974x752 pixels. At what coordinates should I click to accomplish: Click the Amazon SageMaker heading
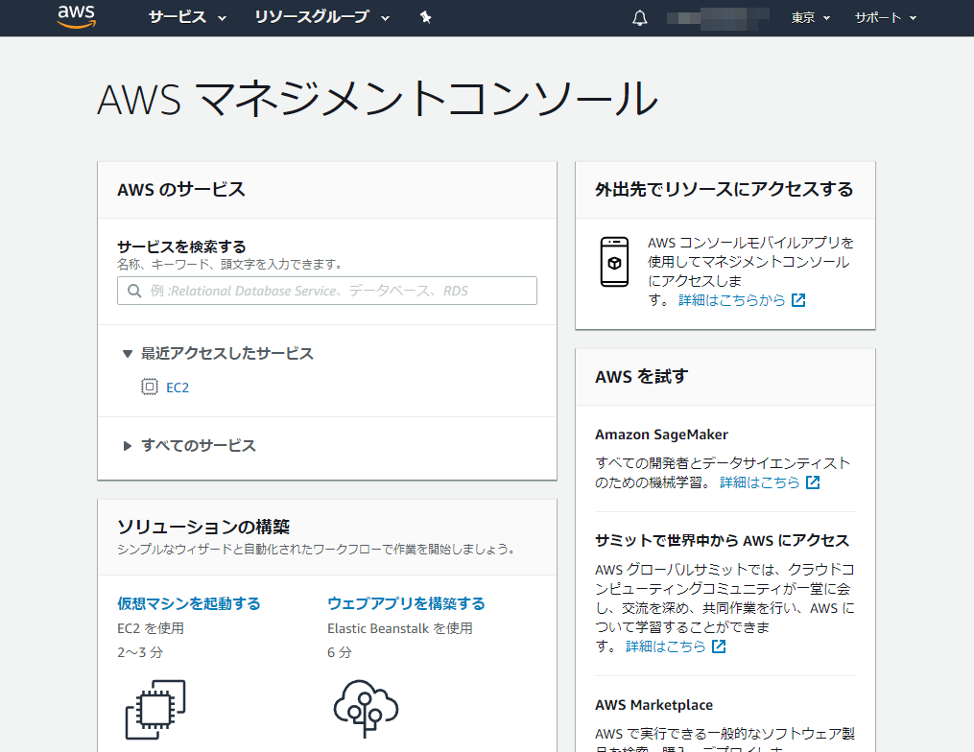coord(661,435)
